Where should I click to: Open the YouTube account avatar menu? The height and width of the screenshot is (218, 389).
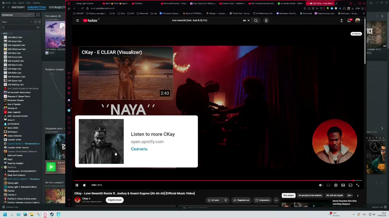coord(358,21)
